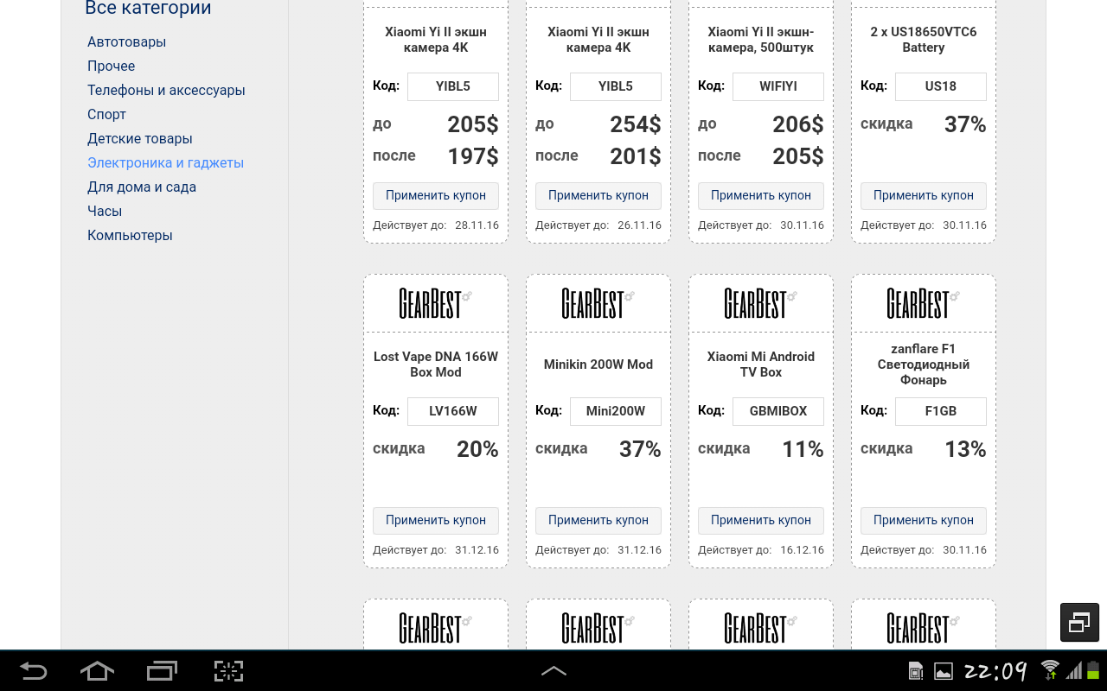Viewport: 1107px width, 691px height.
Task: Select the LV166W coupon code field
Action: coord(453,411)
